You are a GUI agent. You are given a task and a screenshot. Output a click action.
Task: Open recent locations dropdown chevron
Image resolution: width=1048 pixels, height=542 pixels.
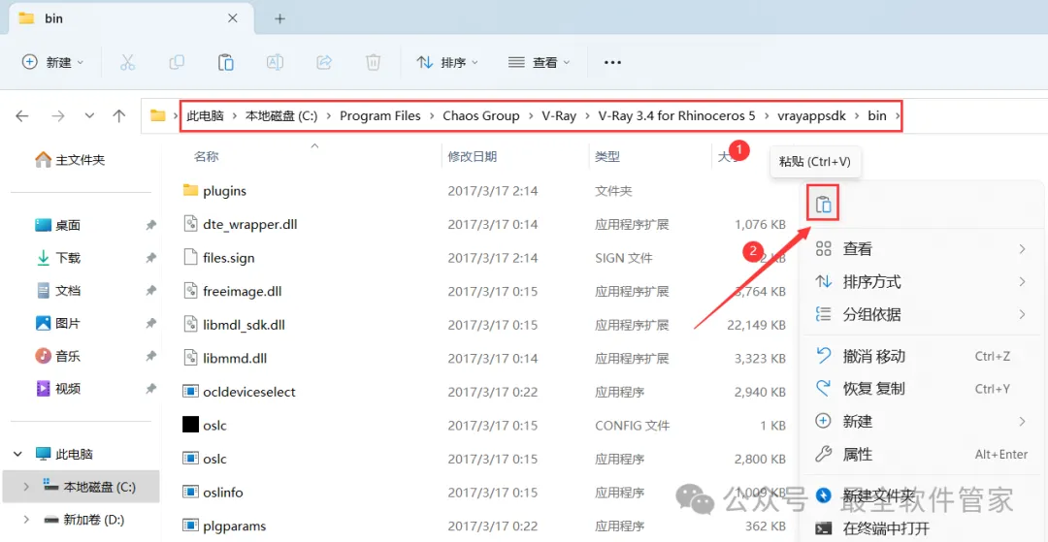tap(89, 116)
